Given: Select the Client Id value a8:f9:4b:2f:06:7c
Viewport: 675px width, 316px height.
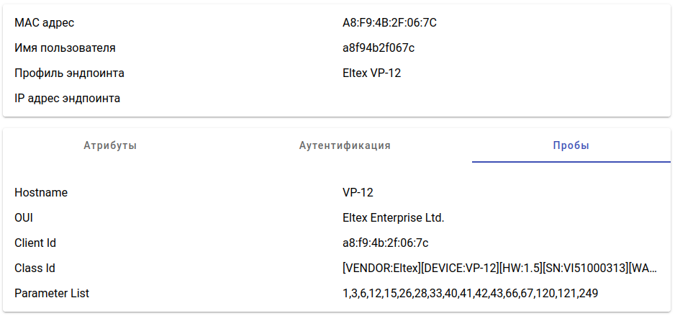Looking at the screenshot, I should coord(385,243).
